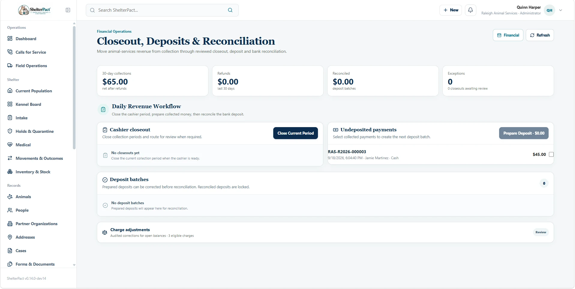Focus the Search ShelterPact field

tap(162, 10)
